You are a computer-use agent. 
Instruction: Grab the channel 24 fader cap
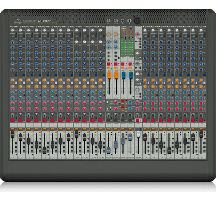(201, 134)
